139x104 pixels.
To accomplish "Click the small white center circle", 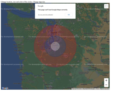I will pyautogui.click(x=55, y=46).
